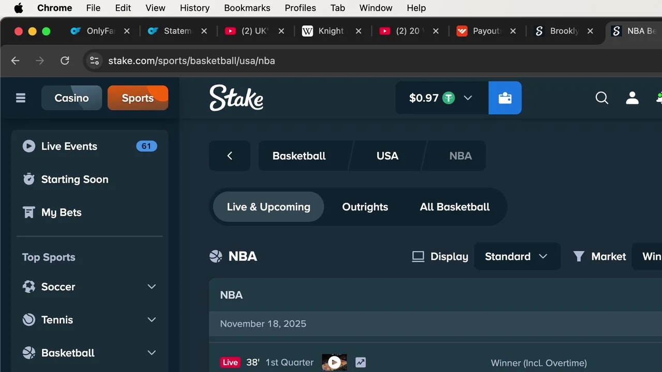
Task: Click the stake.com address bar URL
Action: click(x=191, y=60)
